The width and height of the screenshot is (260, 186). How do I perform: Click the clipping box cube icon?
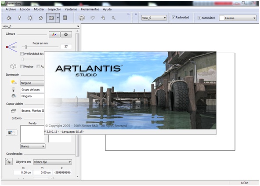click(x=13, y=66)
